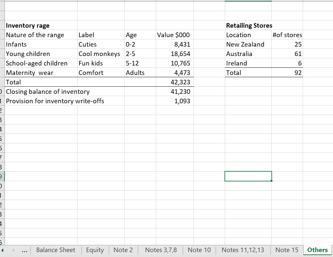Select the 'School-aged children' cell
Image resolution: width=333 pixels, height=257 pixels.
pyautogui.click(x=41, y=63)
